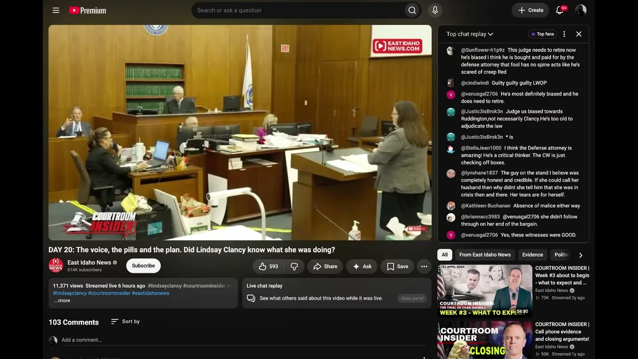638x359 pixels.
Task: Click @venusgal2706 username saying 'most definitely biased'
Action: pyautogui.click(x=479, y=94)
